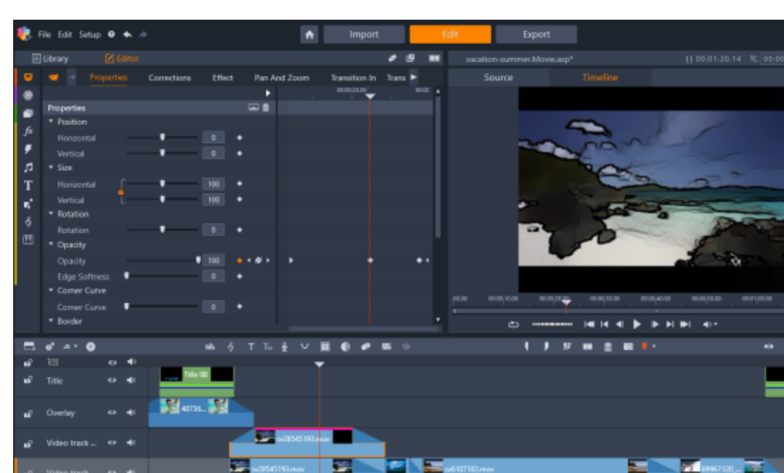Screen dimensions: 784x473
Task: Open timeline settings gear icon
Action: tap(50, 346)
